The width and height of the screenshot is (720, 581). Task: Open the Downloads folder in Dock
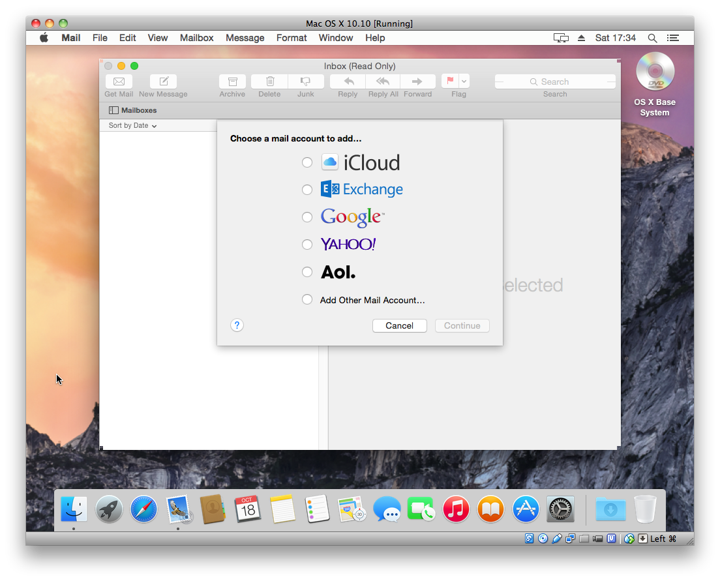610,509
